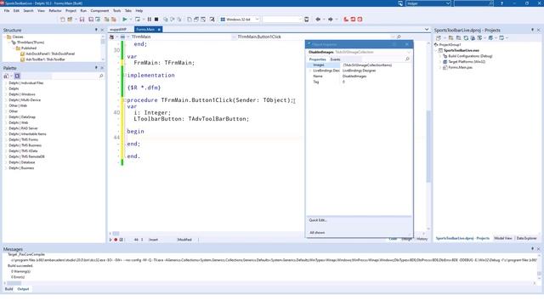This screenshot has height=306, width=544.
Task: Click the Save All toolbar icon
Action: pos(91,20)
